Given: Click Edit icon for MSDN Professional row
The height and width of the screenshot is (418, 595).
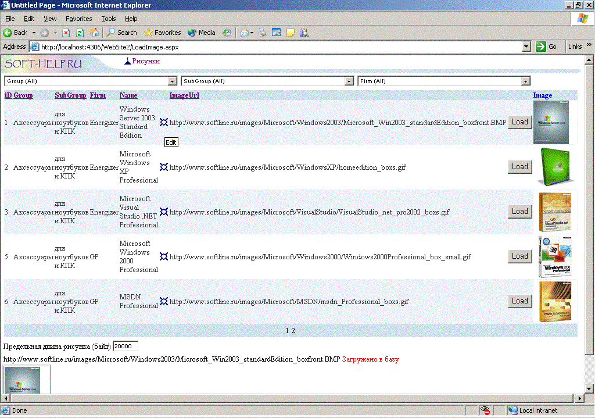Looking at the screenshot, I should pos(163,302).
